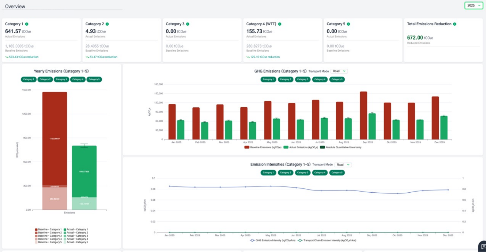Click the 672.00 total reduced emissions value
This screenshot has width=486, height=252.
click(415, 37)
